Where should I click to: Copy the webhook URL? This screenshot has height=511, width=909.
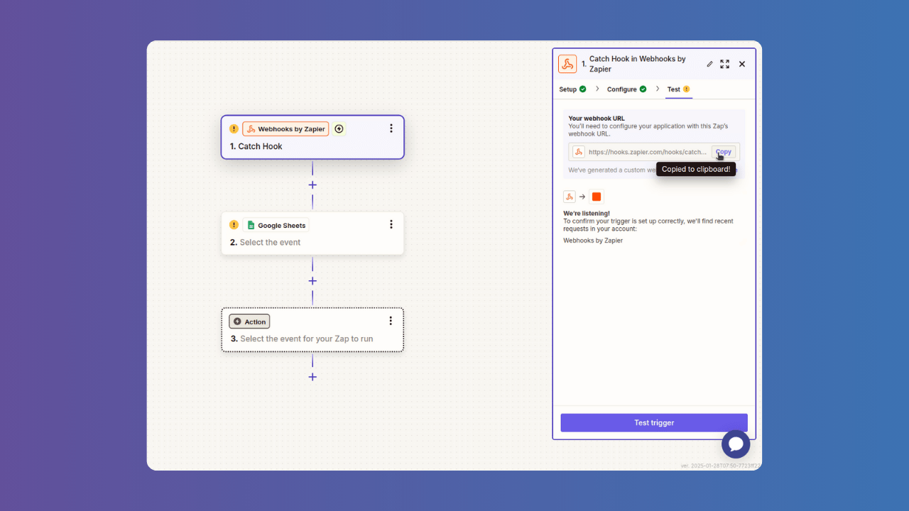point(724,152)
